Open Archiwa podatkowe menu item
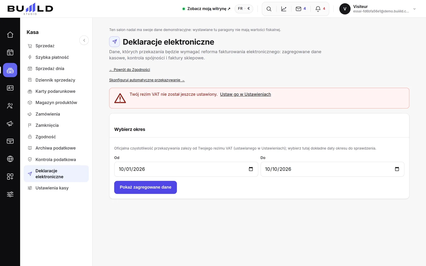426x266 pixels. [x=56, y=148]
